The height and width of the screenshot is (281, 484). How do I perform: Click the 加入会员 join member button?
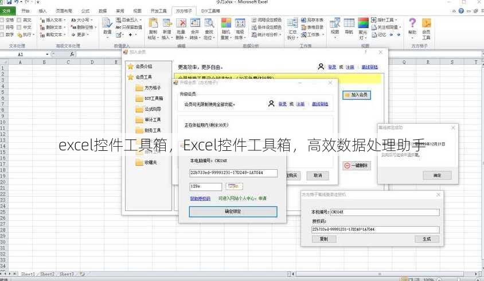tap(357, 95)
